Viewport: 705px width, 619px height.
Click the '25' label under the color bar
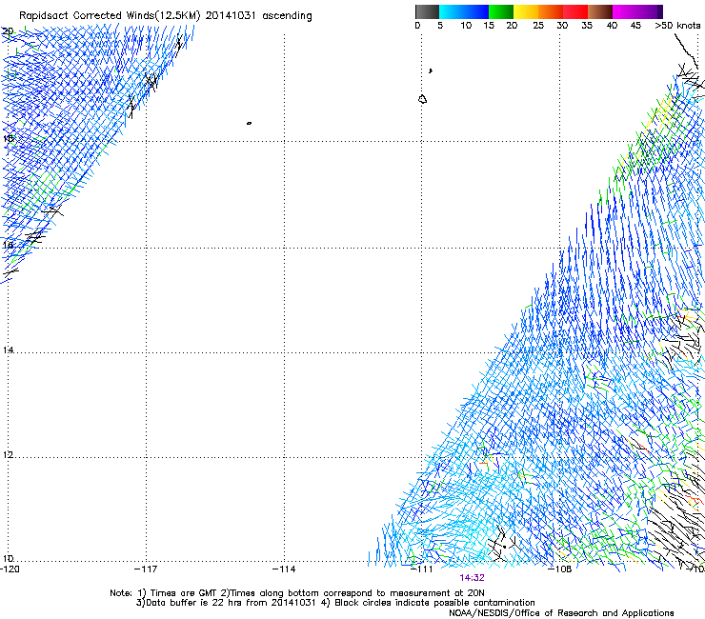coord(538,26)
